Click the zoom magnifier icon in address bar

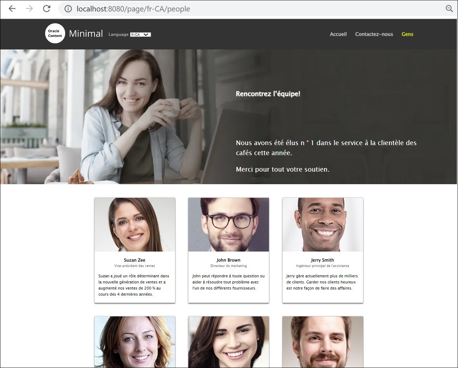[x=449, y=9]
